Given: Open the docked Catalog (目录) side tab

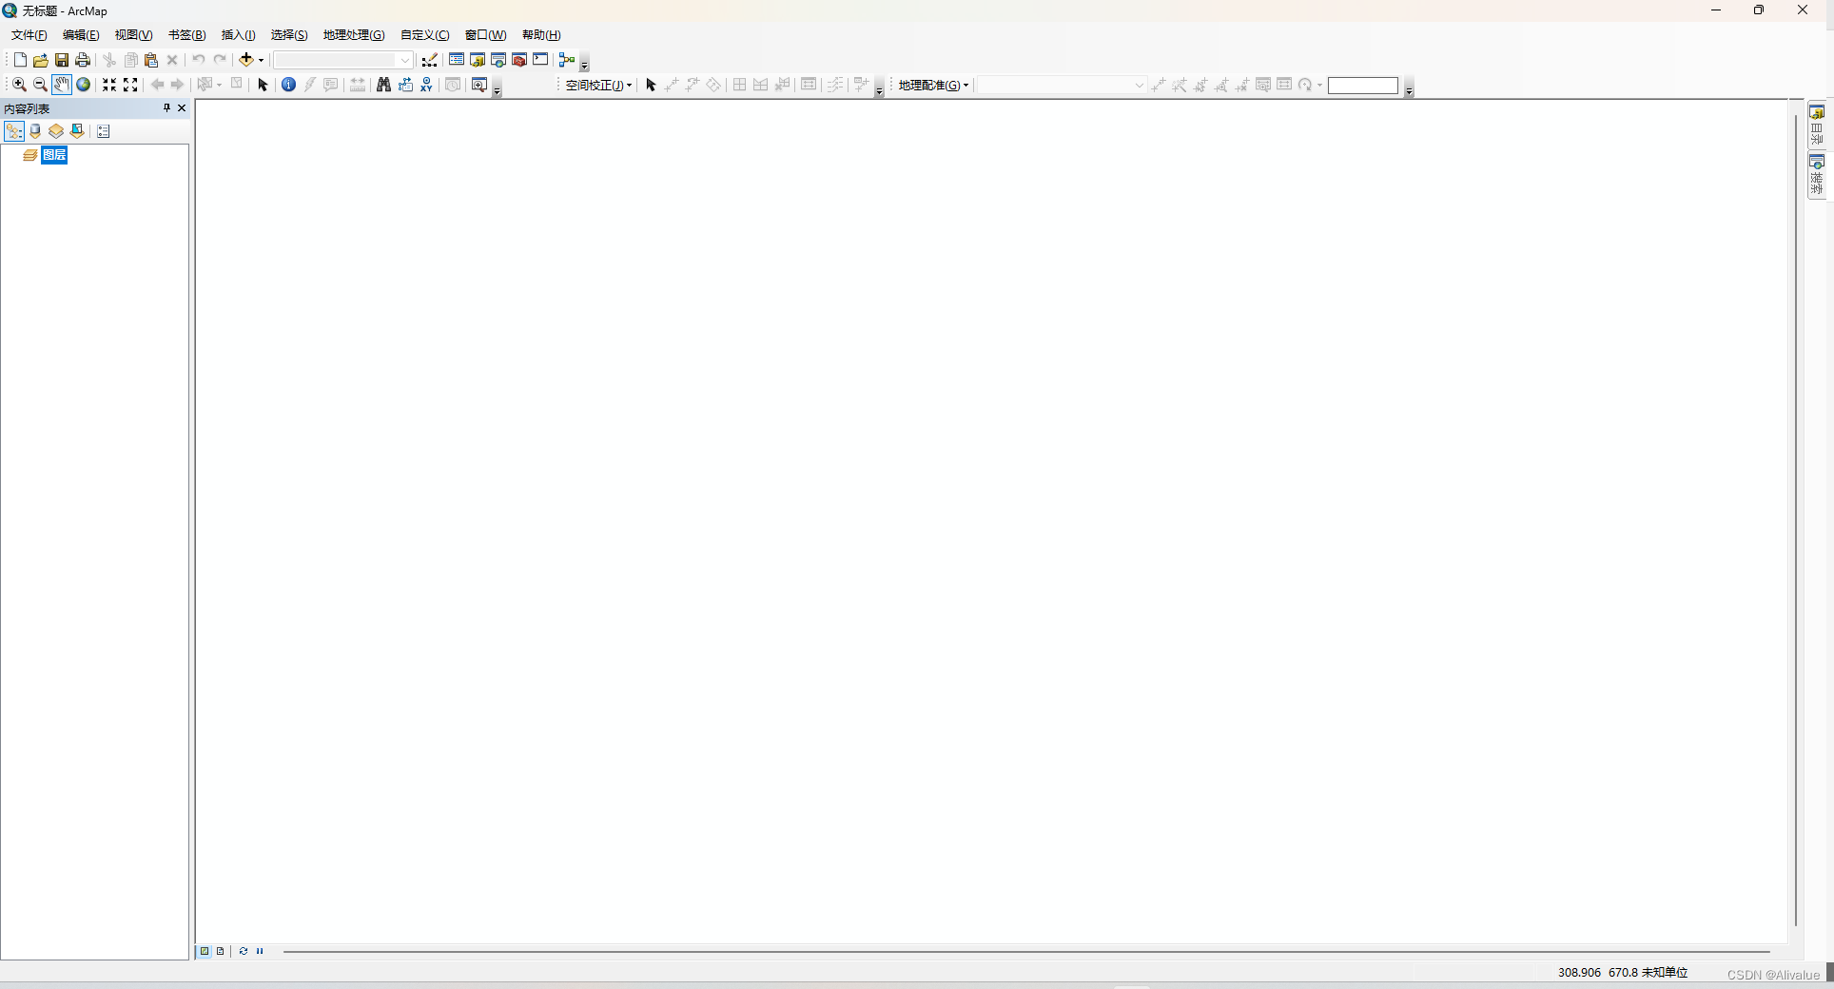Looking at the screenshot, I should pyautogui.click(x=1817, y=125).
